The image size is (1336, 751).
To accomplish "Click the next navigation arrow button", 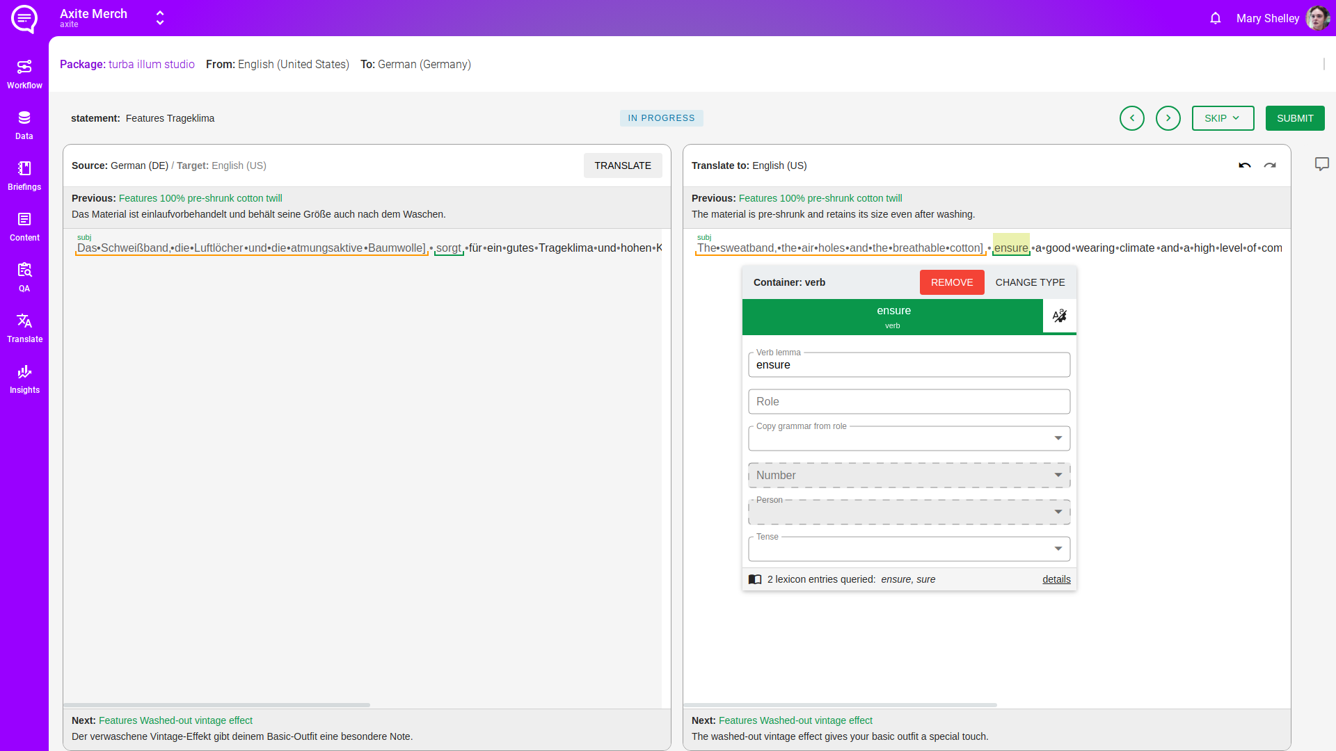I will pyautogui.click(x=1168, y=118).
